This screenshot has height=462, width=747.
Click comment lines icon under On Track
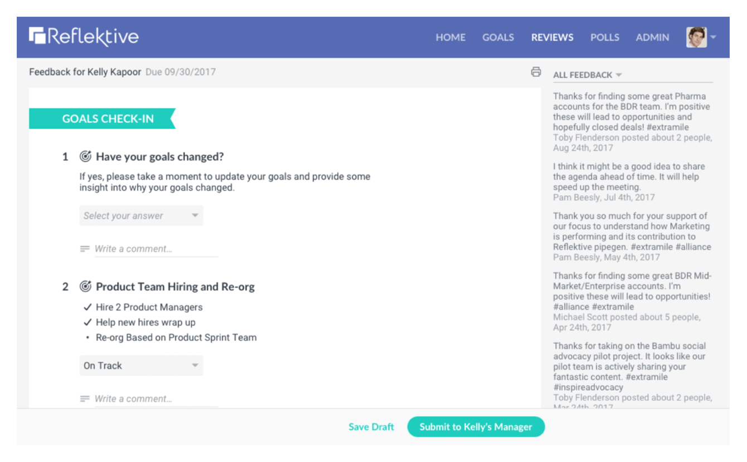pos(85,399)
